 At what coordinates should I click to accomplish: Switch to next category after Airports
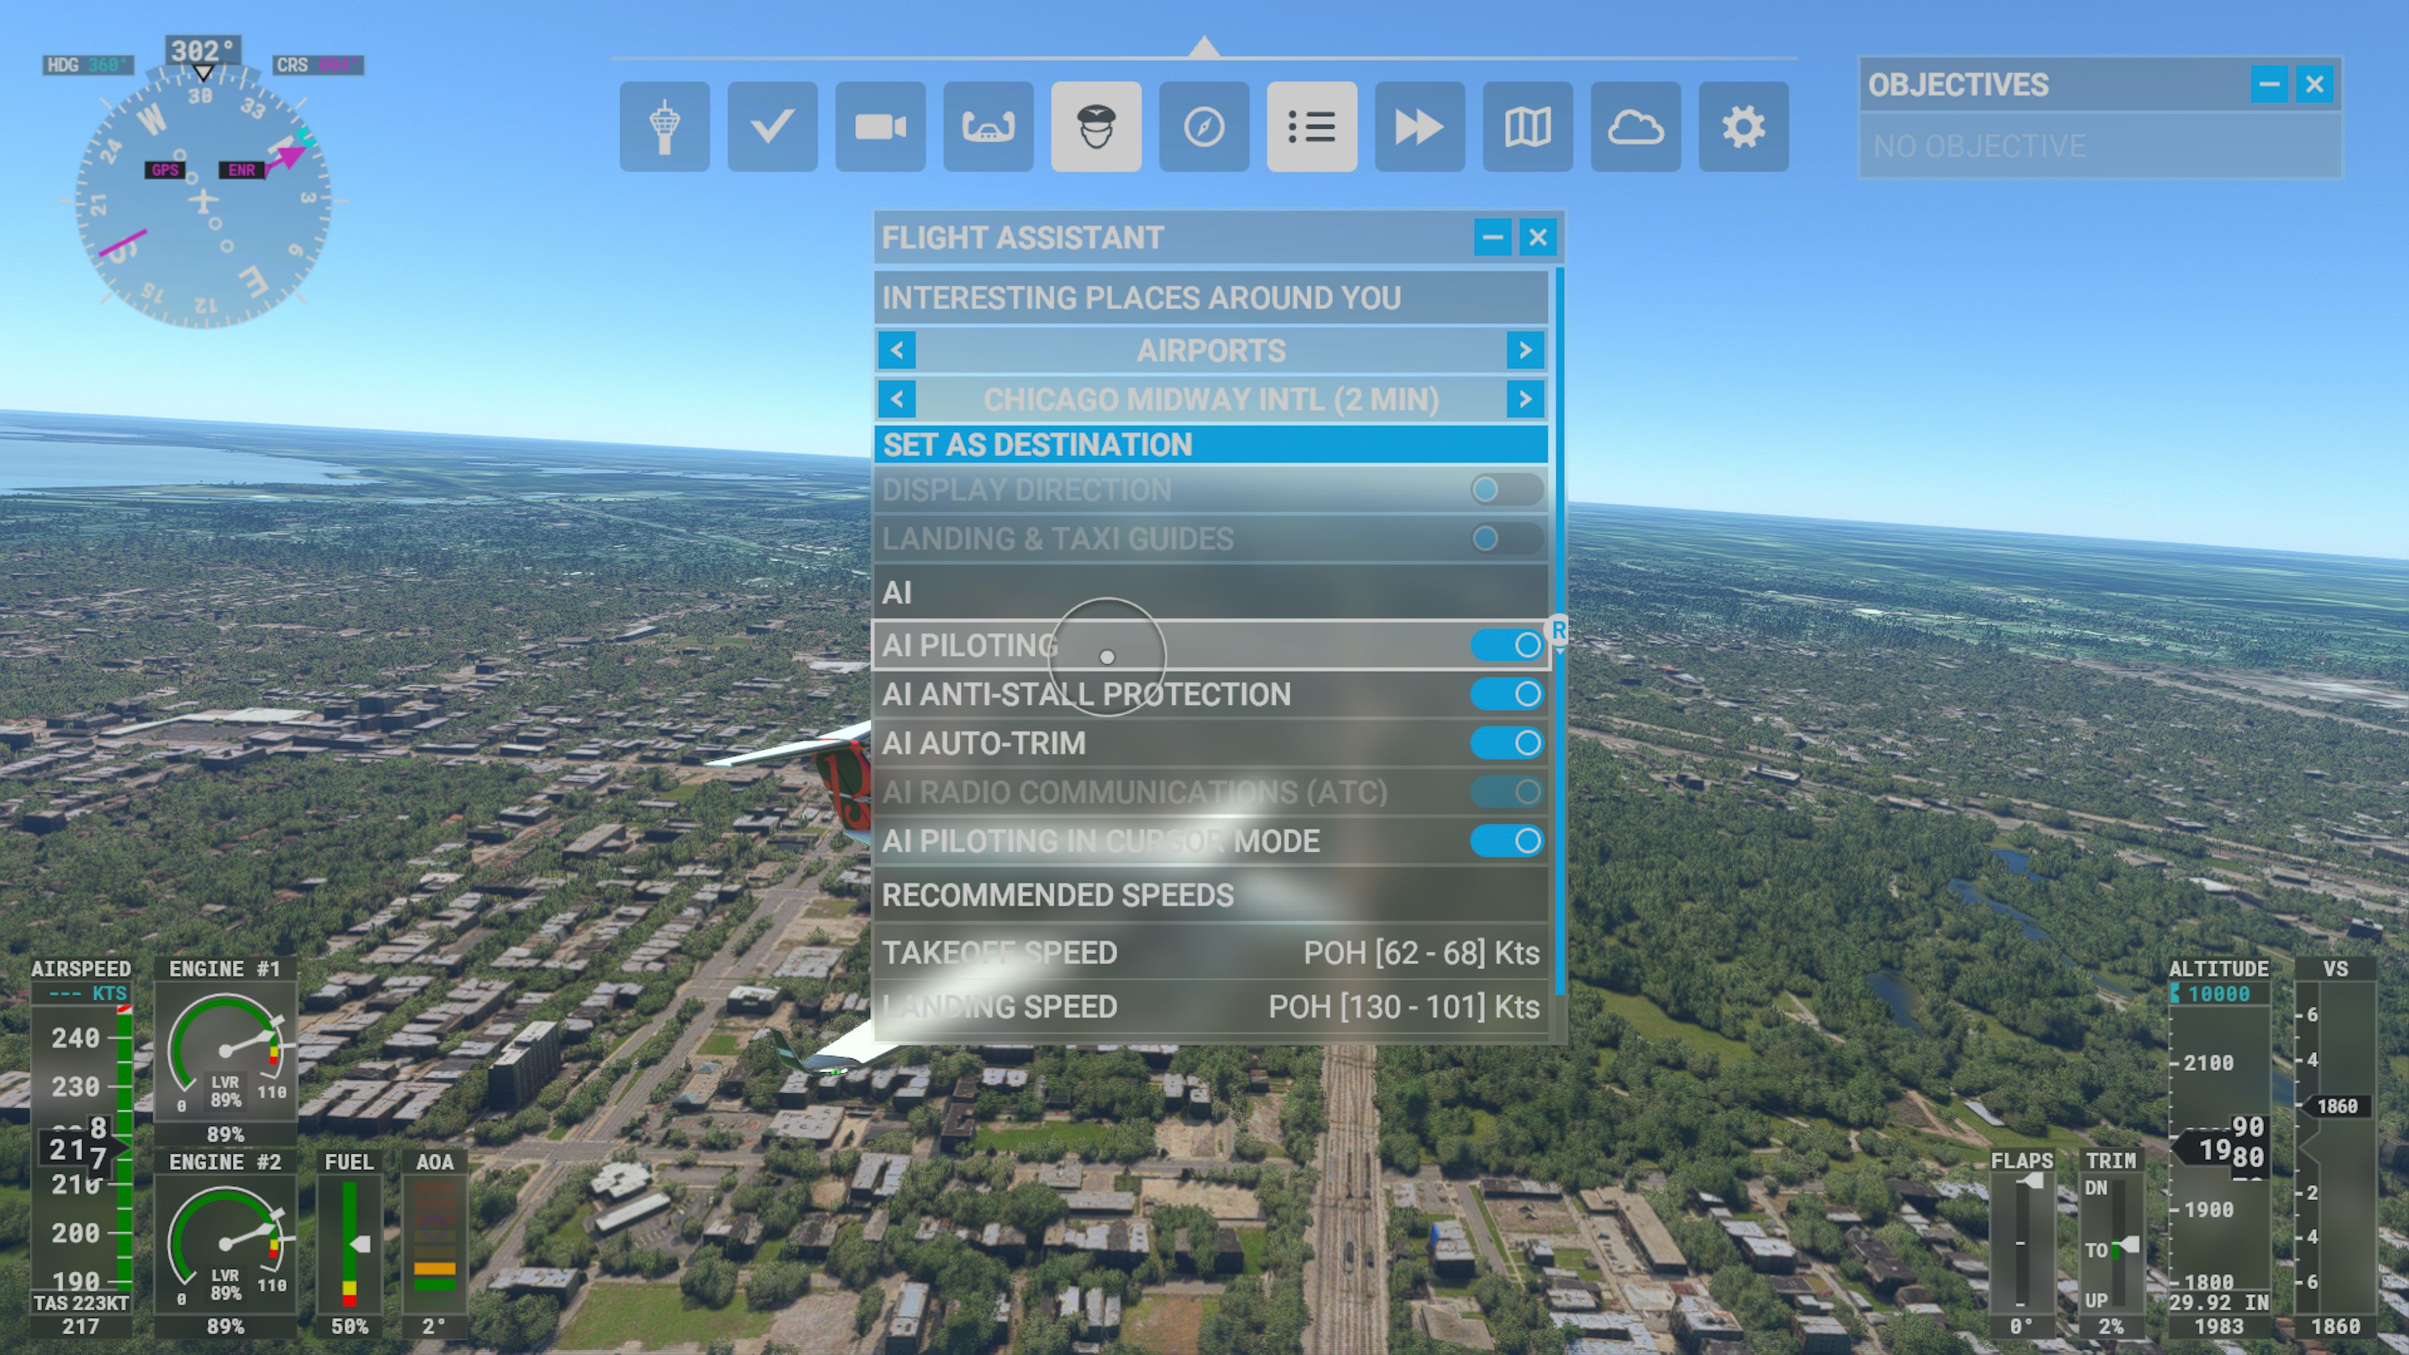click(1524, 351)
